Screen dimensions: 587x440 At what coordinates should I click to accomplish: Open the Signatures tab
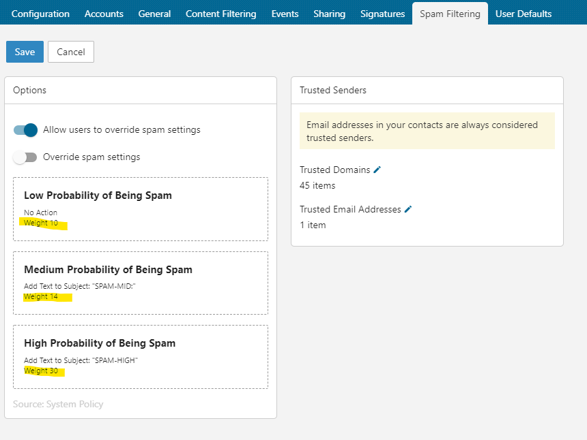pyautogui.click(x=382, y=14)
